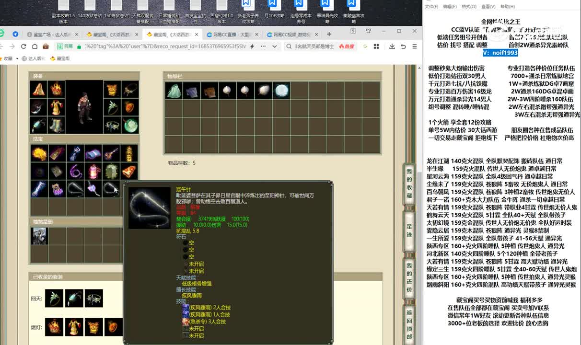This screenshot has height=345, width=581.
Task: Select the golden robe armor equipment icon
Action: [57, 107]
